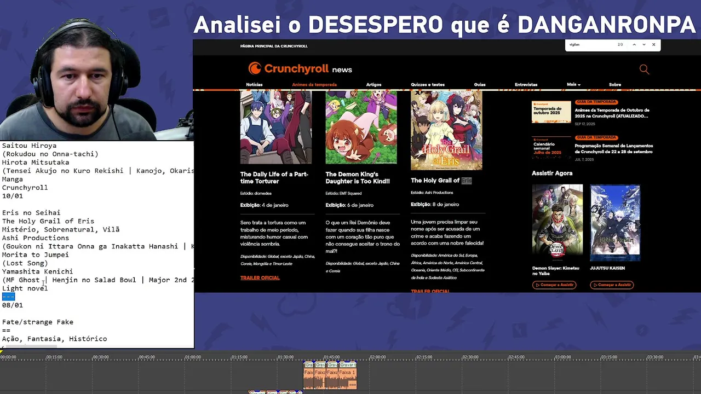701x394 pixels.
Task: Open the Artigos menu item
Action: click(x=374, y=85)
